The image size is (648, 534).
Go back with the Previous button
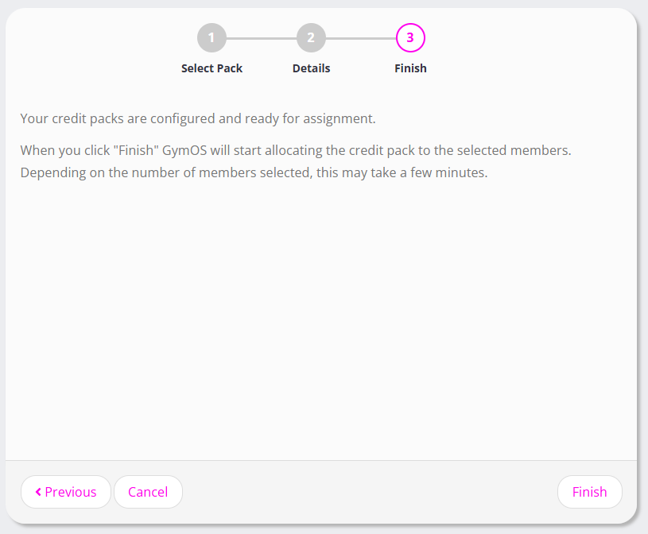(x=66, y=492)
